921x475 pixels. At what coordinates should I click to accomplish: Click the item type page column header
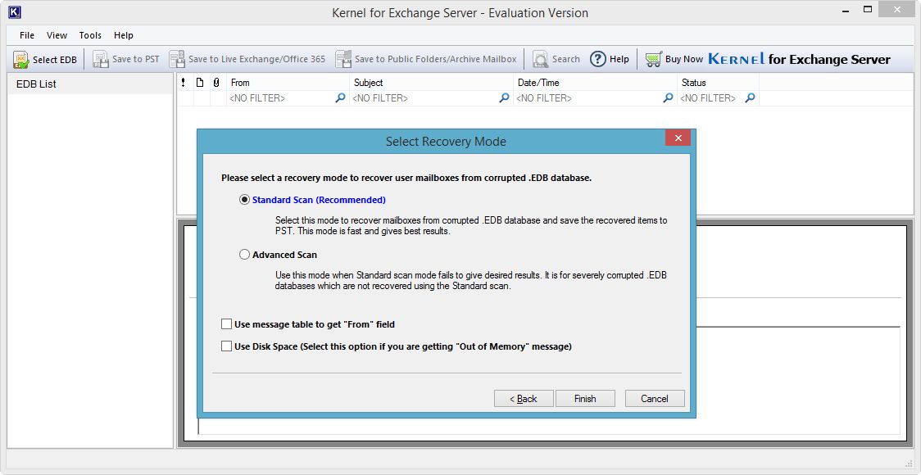[x=200, y=83]
